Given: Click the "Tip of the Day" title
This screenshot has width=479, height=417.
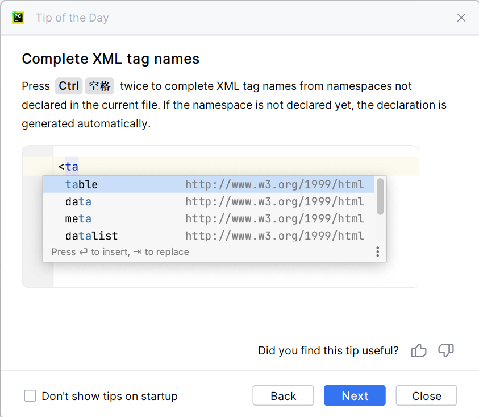Looking at the screenshot, I should pos(72,18).
